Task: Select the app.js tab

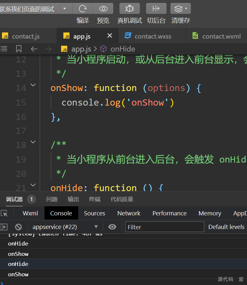Action: coord(82,36)
